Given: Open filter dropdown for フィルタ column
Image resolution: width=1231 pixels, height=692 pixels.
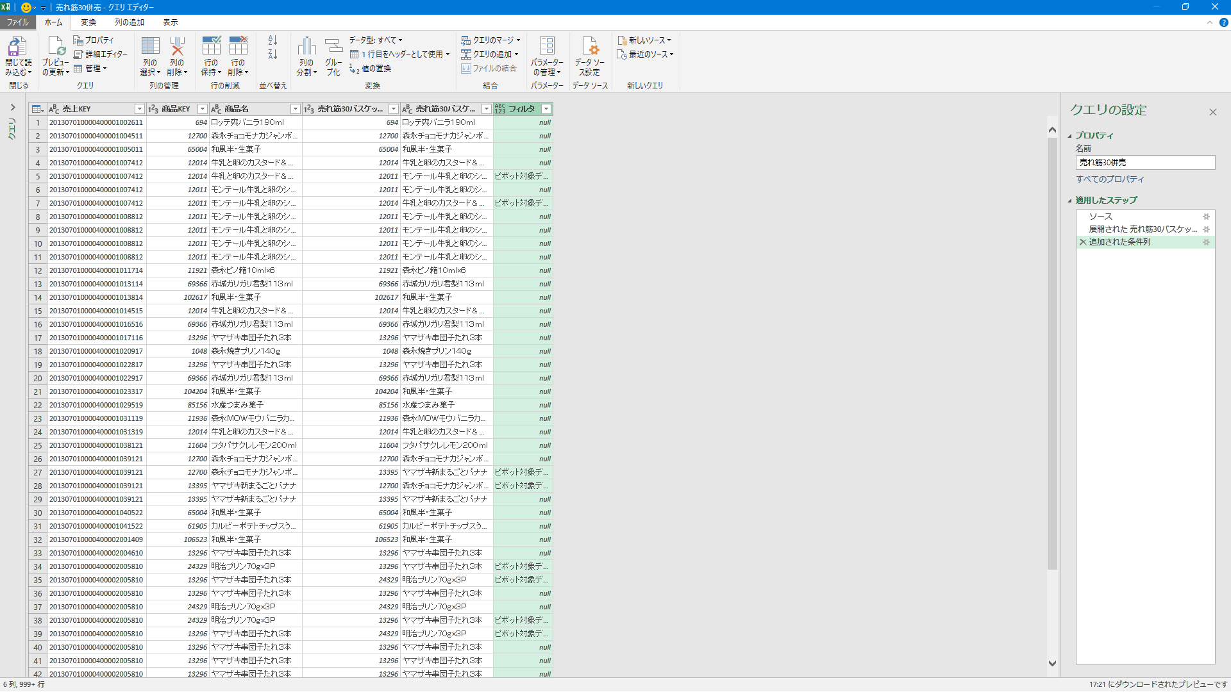Looking at the screenshot, I should pyautogui.click(x=546, y=109).
